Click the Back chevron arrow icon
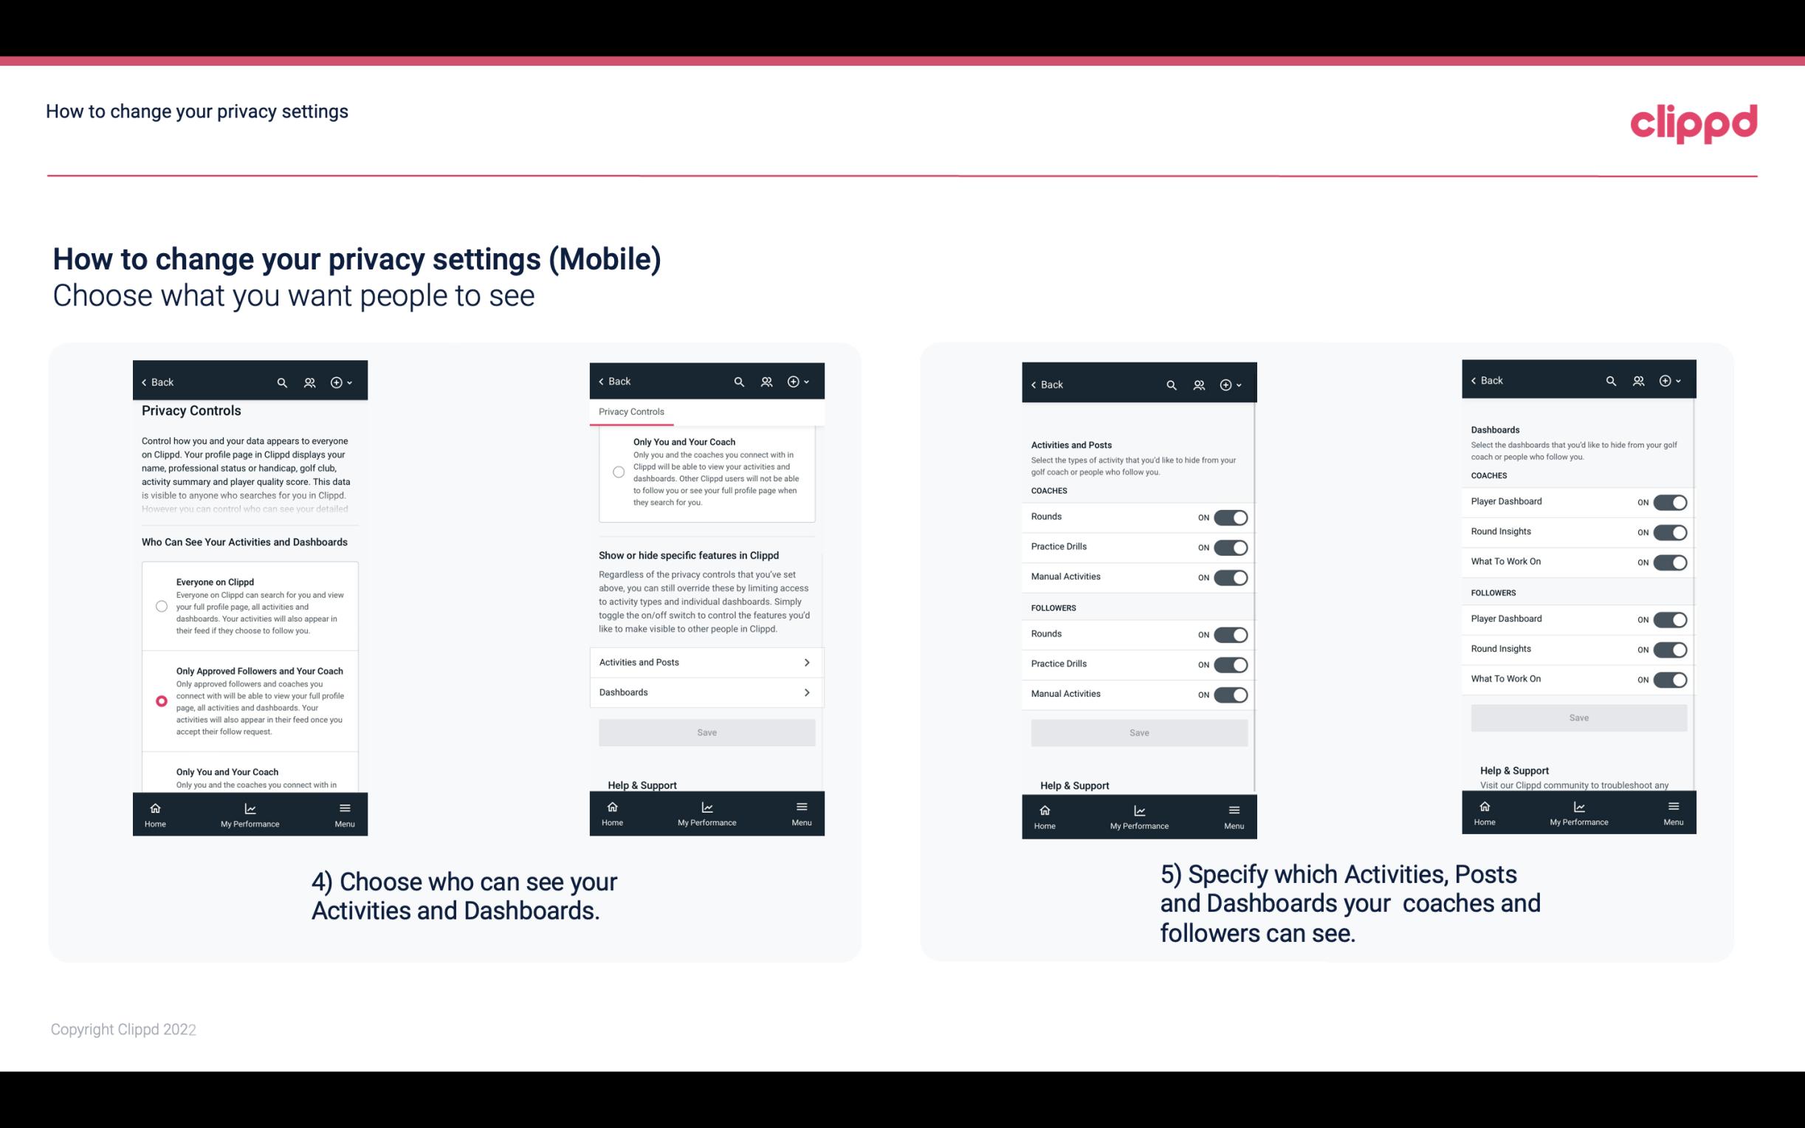Image resolution: width=1805 pixels, height=1128 pixels. (x=144, y=382)
